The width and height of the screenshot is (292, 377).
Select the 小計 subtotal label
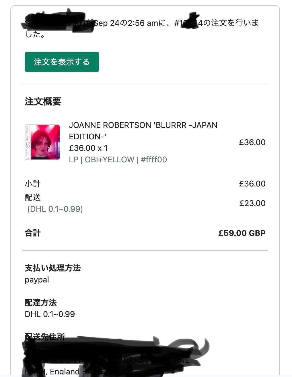(x=33, y=184)
